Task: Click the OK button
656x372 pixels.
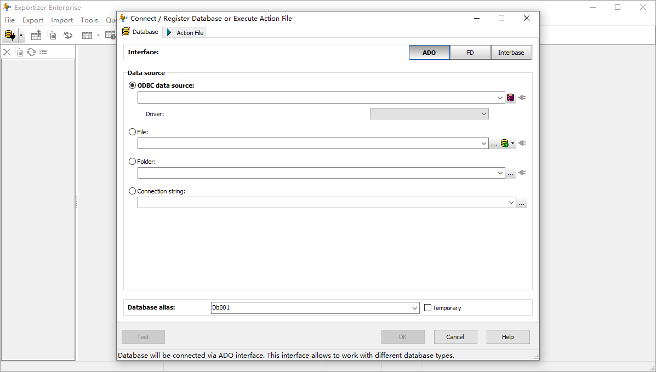Action: tap(403, 337)
